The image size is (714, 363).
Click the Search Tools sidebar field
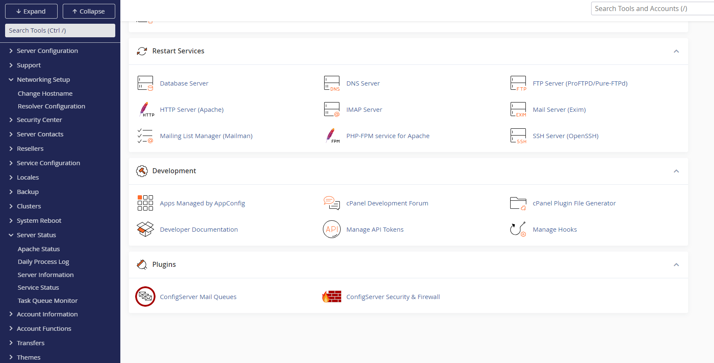point(60,30)
